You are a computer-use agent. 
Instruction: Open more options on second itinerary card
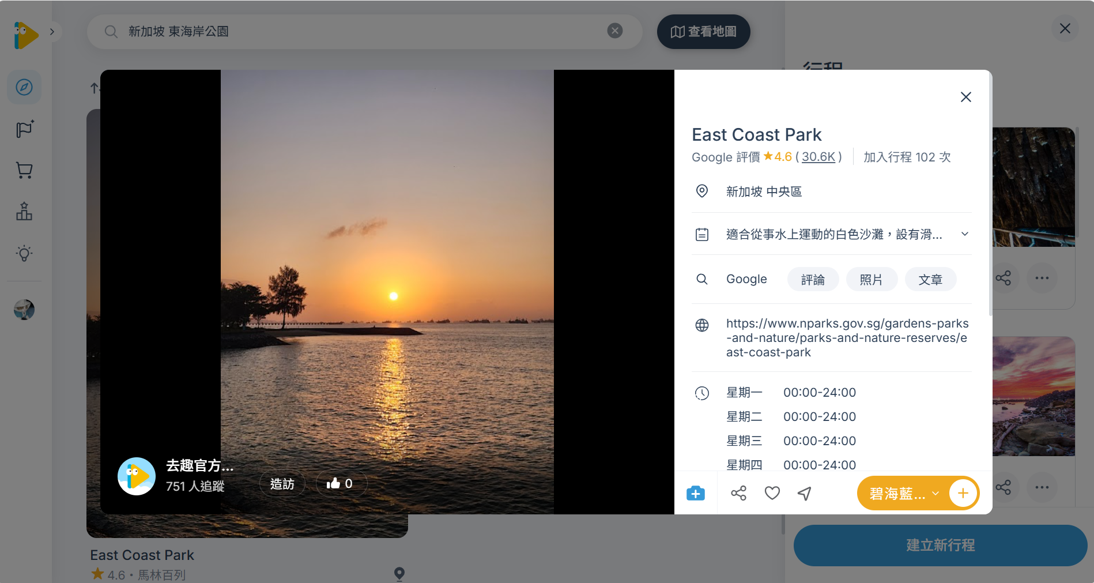(x=1042, y=487)
